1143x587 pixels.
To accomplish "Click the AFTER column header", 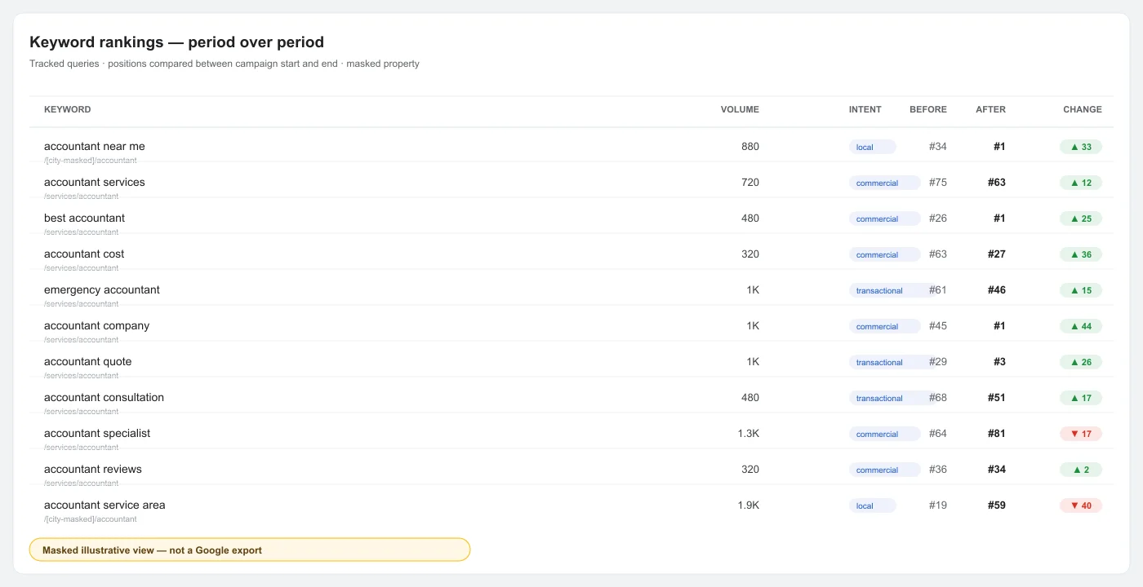I will (x=990, y=109).
